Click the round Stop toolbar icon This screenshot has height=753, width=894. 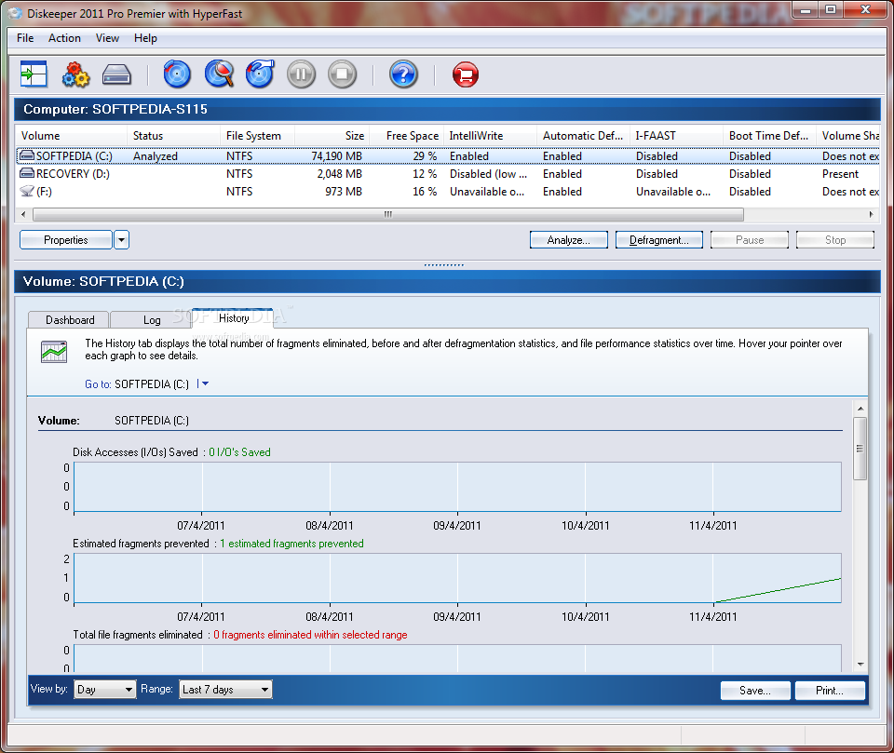pos(342,74)
